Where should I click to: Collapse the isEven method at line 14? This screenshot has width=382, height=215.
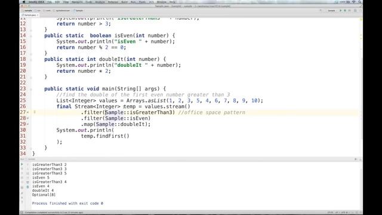31,36
